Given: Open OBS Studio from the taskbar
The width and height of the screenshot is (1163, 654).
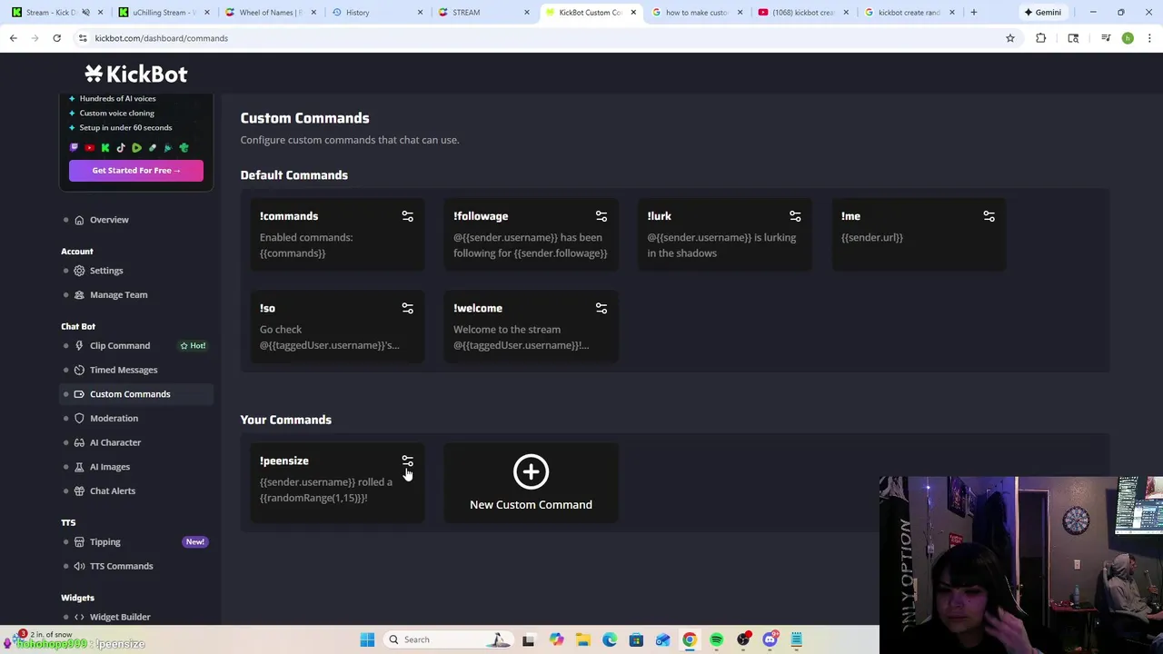Looking at the screenshot, I should (743, 639).
